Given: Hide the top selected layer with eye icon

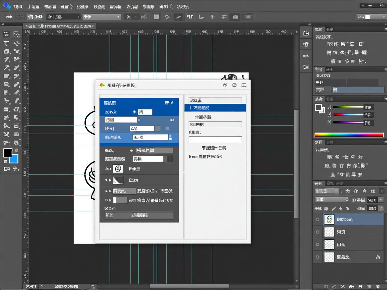Looking at the screenshot, I should click(317, 220).
